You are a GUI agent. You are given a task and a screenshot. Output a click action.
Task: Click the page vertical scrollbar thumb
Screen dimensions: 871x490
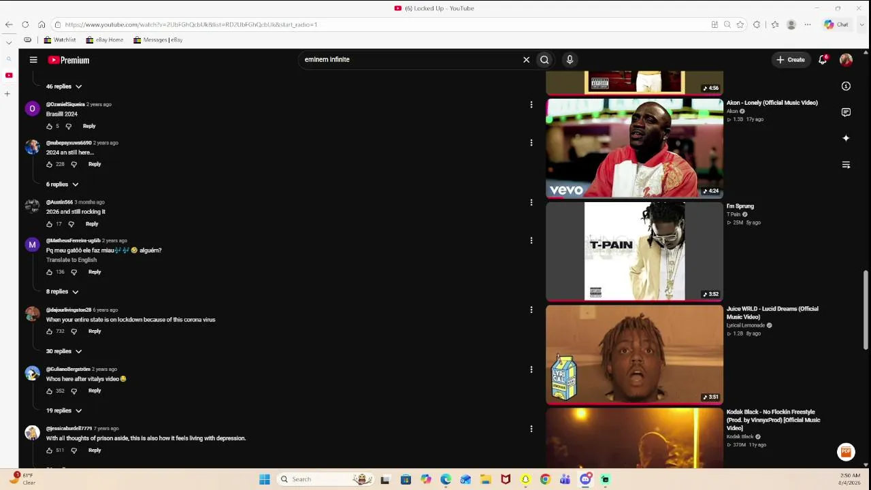(x=866, y=310)
